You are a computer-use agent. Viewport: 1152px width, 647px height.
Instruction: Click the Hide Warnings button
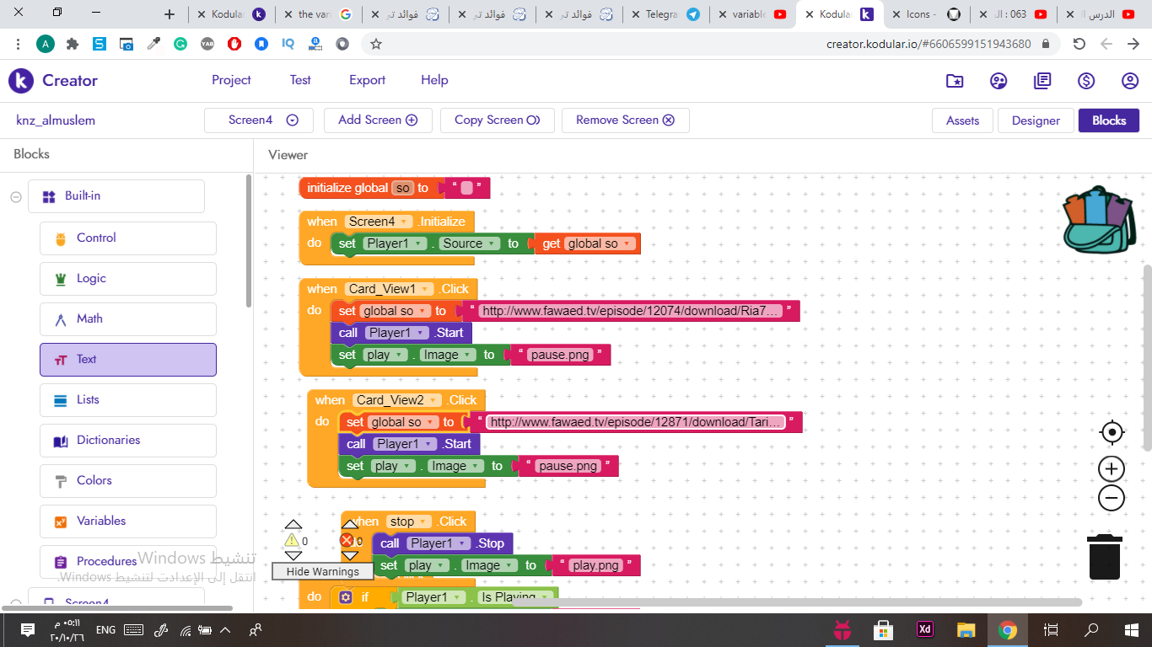click(322, 571)
